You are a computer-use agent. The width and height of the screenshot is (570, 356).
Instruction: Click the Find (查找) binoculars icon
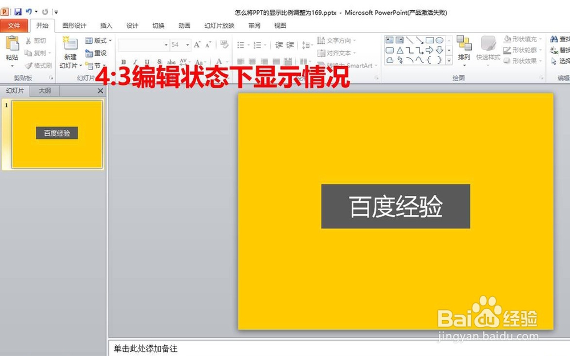(554, 39)
